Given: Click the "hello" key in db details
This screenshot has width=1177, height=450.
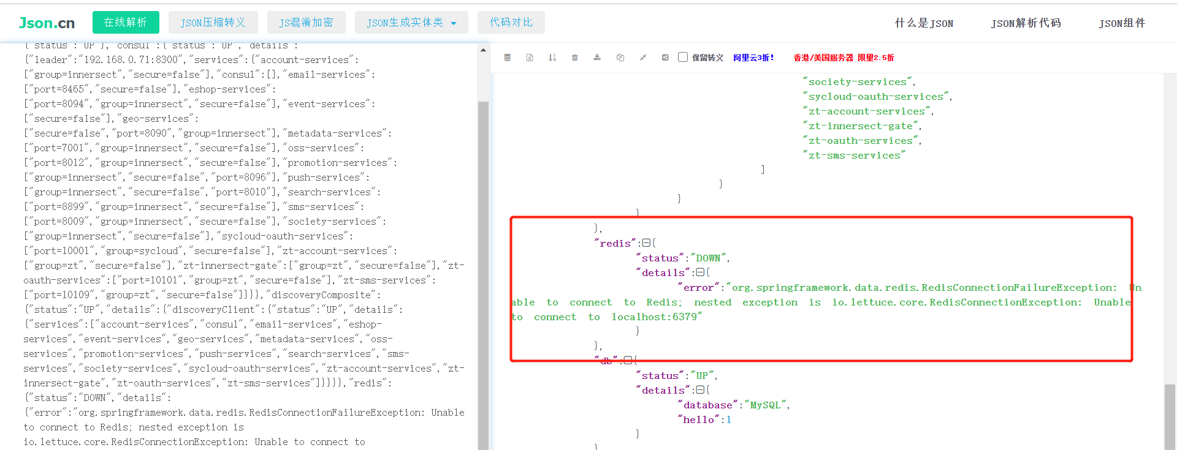Looking at the screenshot, I should point(698,420).
